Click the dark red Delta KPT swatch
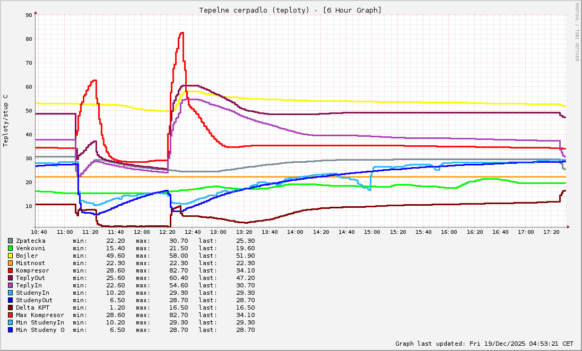Viewport: 582px width, 351px height. coord(10,308)
